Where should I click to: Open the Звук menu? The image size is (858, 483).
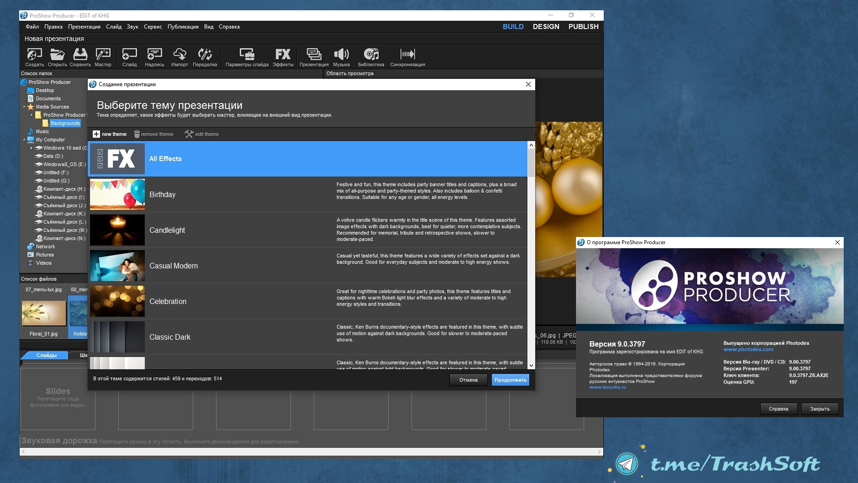coord(132,26)
